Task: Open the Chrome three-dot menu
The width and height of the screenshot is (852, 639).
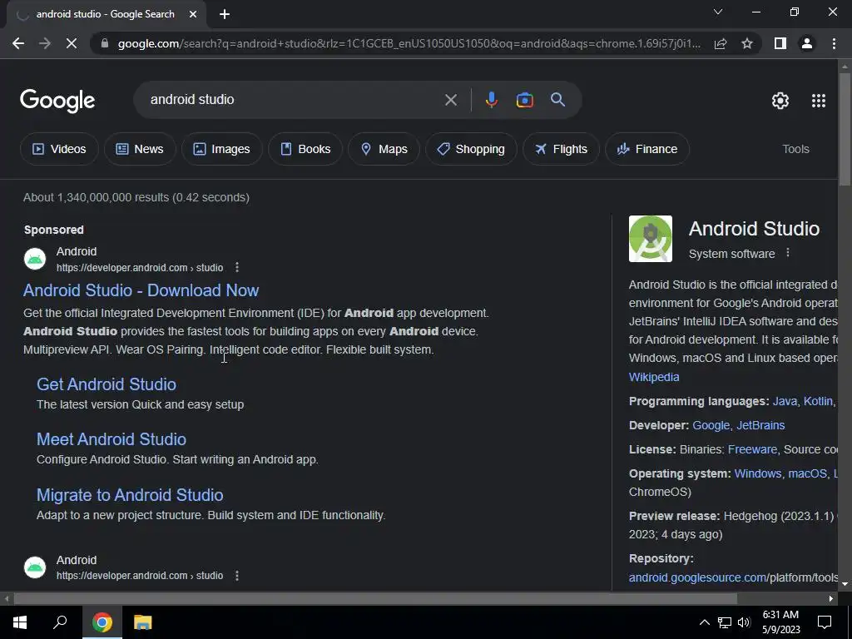Action: pos(834,43)
